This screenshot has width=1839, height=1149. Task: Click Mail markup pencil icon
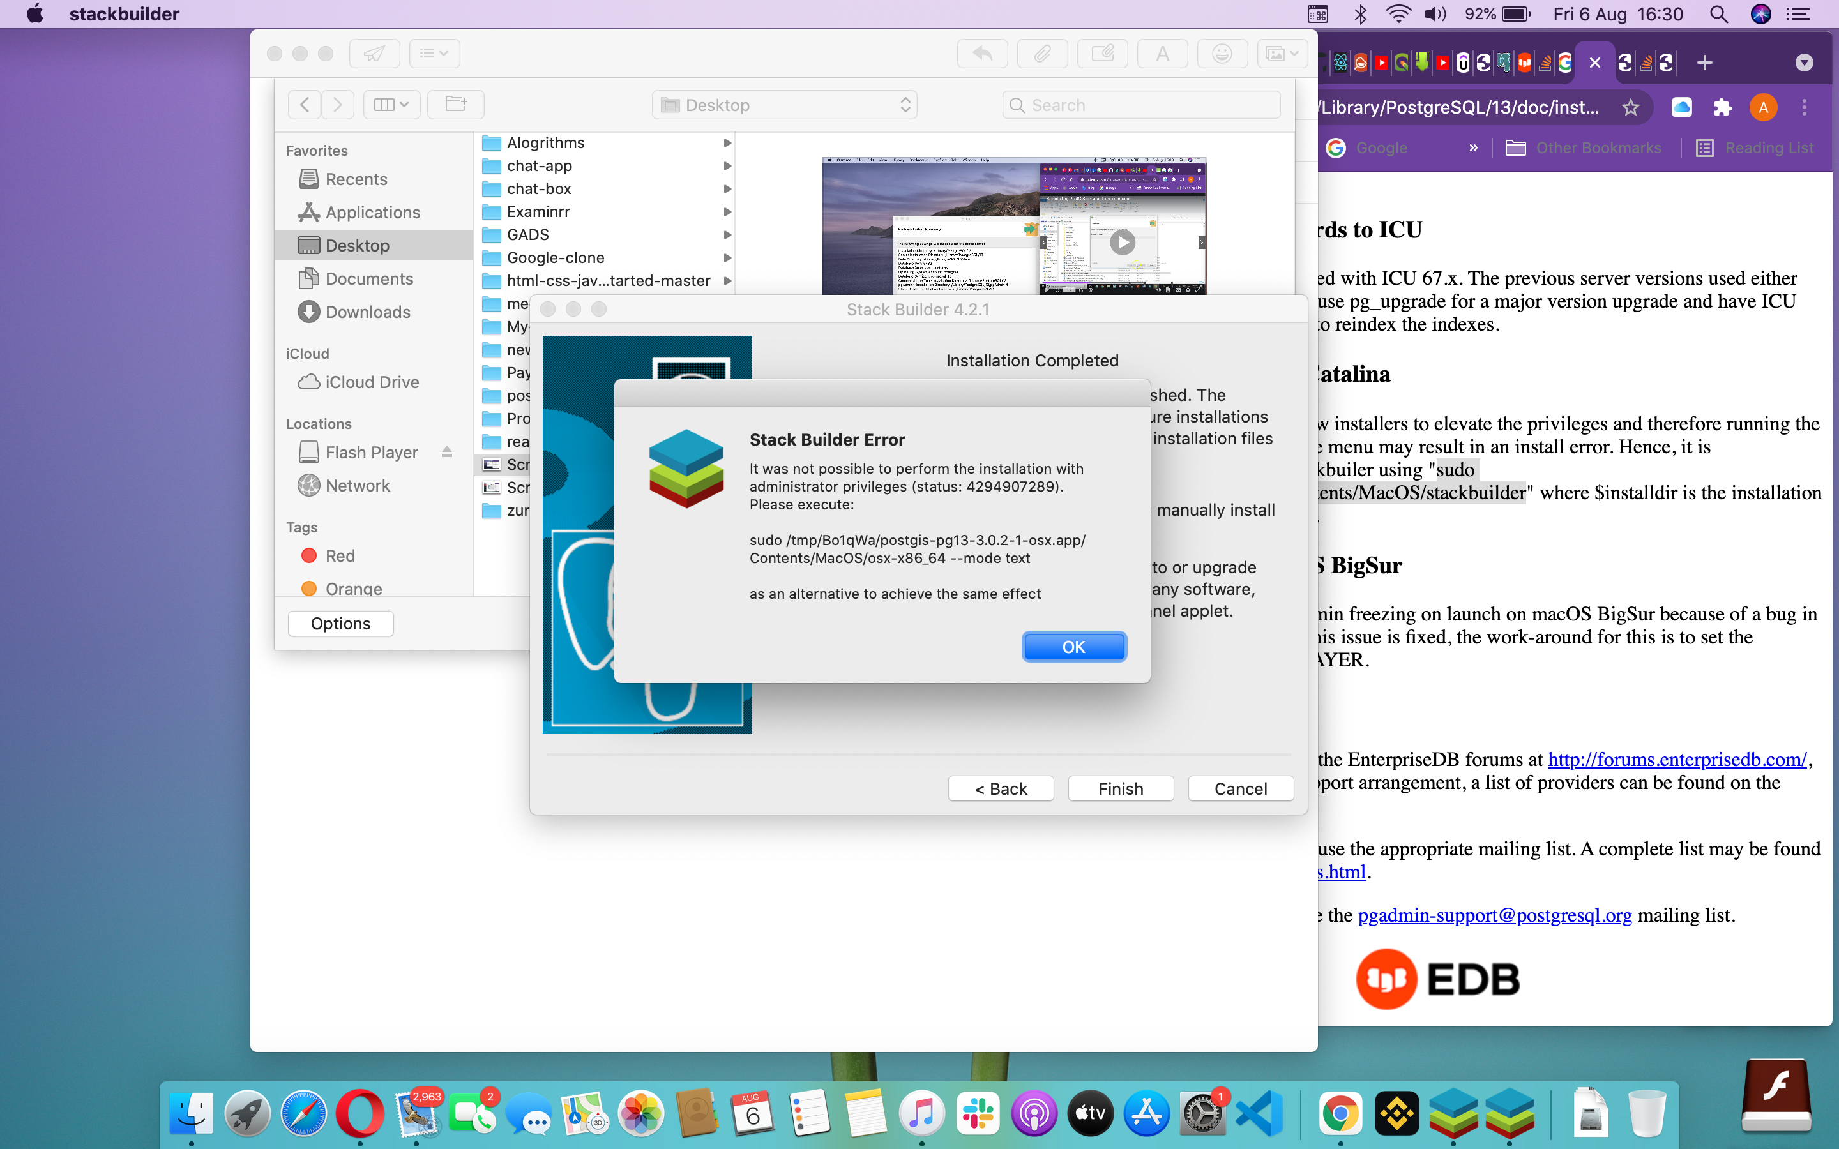tap(1103, 53)
